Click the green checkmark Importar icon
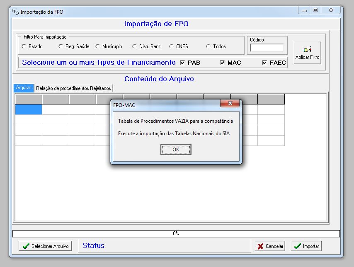The width and height of the screenshot is (354, 267). (x=297, y=246)
